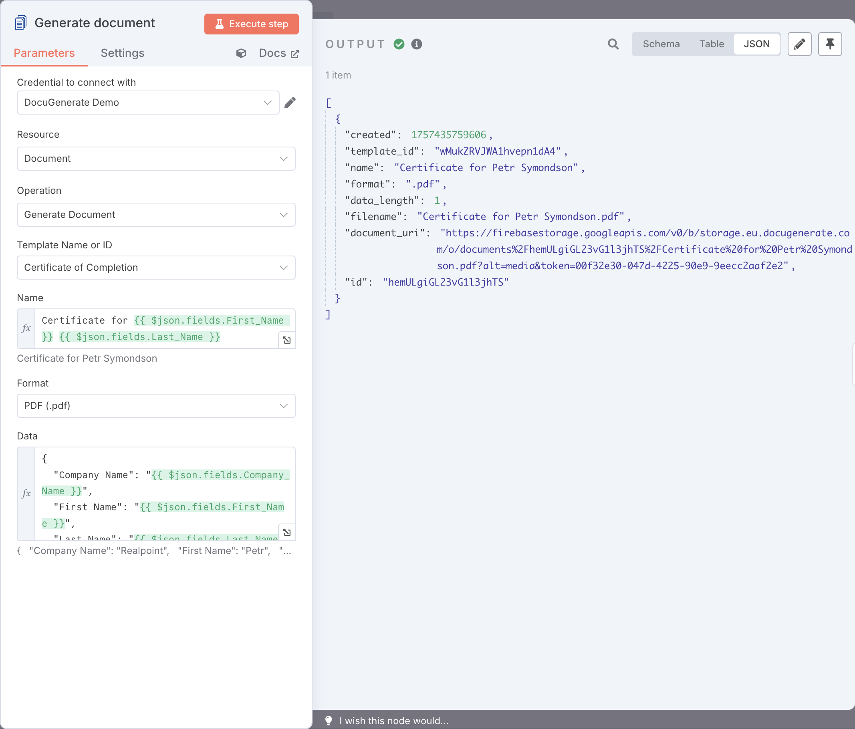Image resolution: width=855 pixels, height=729 pixels.
Task: Open the Docs link
Action: [x=278, y=53]
